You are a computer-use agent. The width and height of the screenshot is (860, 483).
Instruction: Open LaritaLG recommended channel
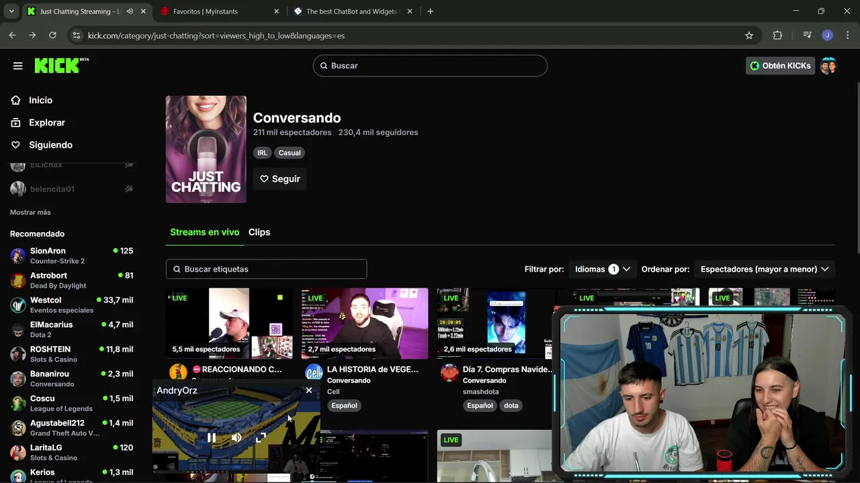click(x=72, y=452)
